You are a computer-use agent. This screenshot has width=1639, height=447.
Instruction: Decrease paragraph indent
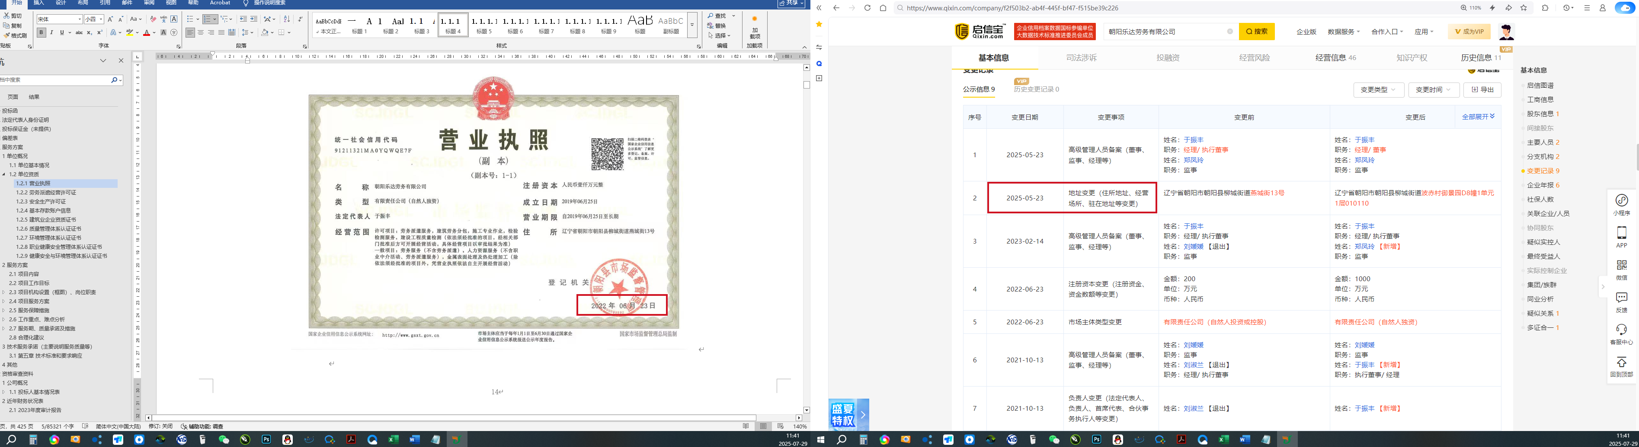click(x=243, y=20)
